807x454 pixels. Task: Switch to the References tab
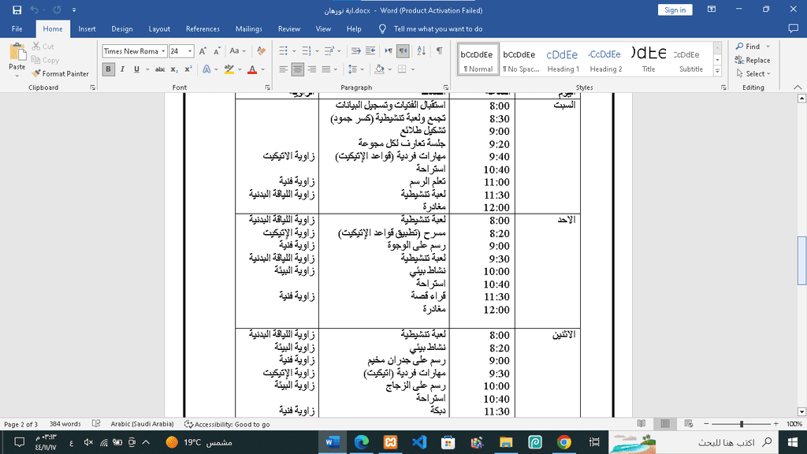point(203,29)
